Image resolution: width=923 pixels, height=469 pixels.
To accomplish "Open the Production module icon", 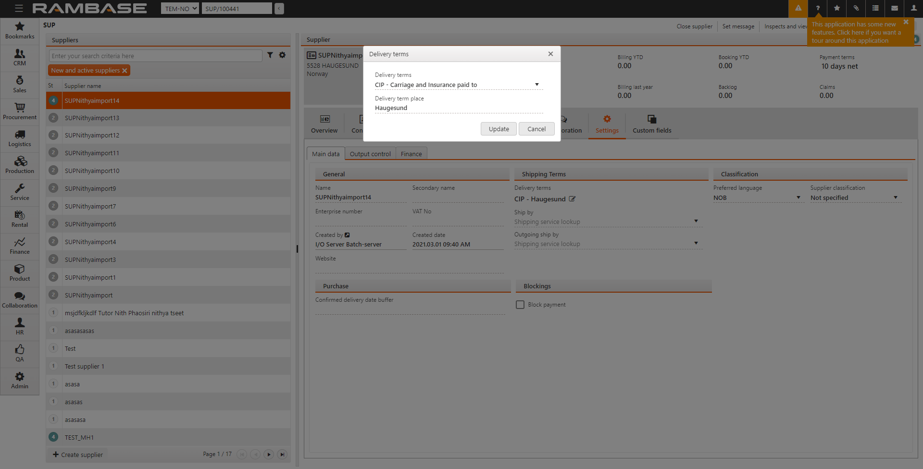I will (x=20, y=165).
